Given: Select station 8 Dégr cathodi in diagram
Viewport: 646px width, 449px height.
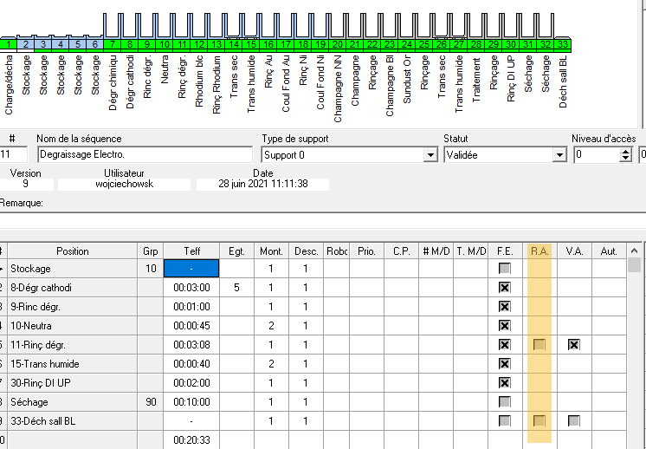Looking at the screenshot, I should point(130,44).
